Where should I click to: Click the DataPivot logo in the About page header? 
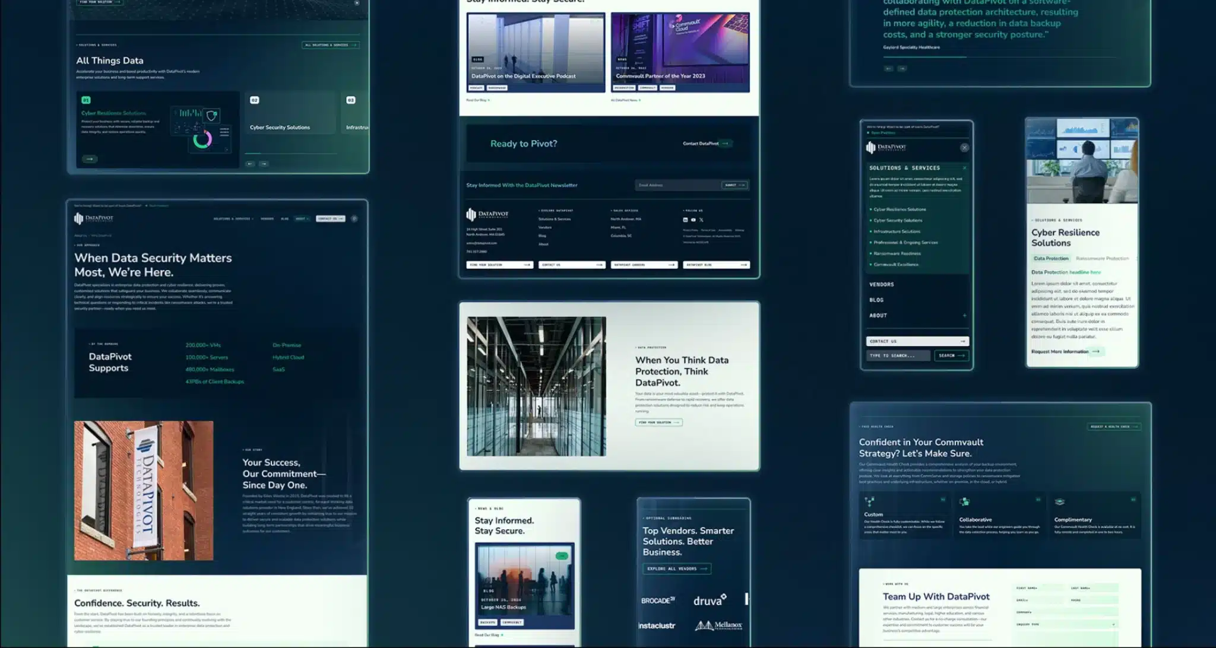tap(94, 218)
